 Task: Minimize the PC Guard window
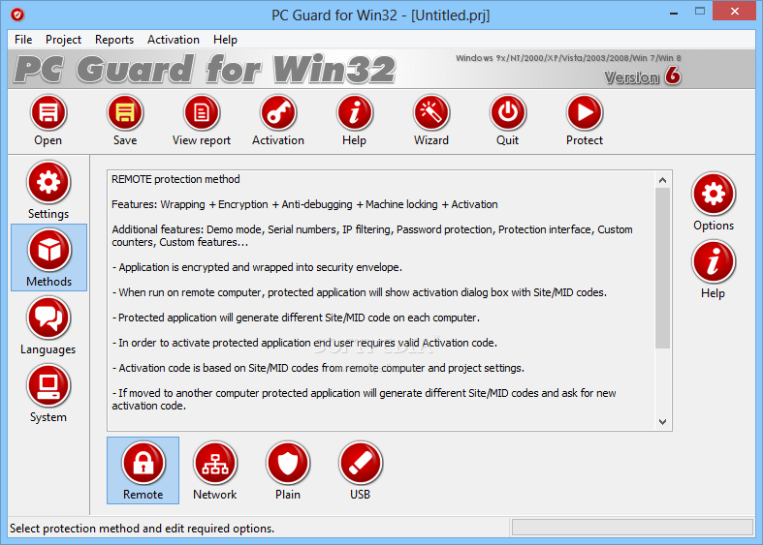click(x=674, y=13)
